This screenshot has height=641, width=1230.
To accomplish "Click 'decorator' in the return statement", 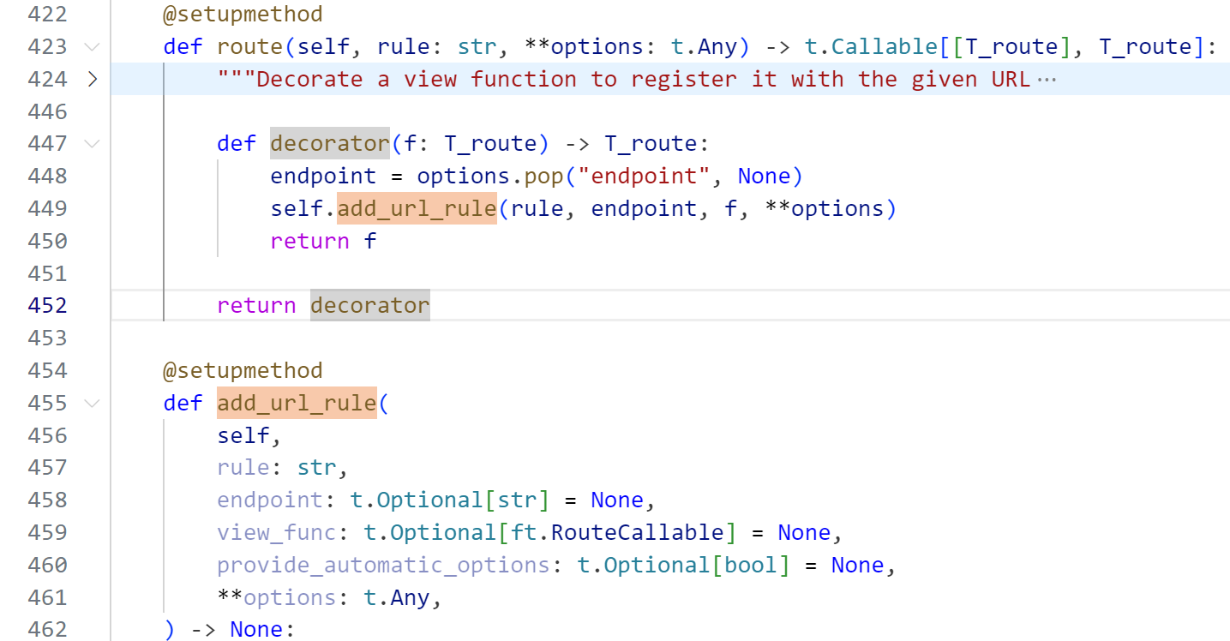I will 370,306.
